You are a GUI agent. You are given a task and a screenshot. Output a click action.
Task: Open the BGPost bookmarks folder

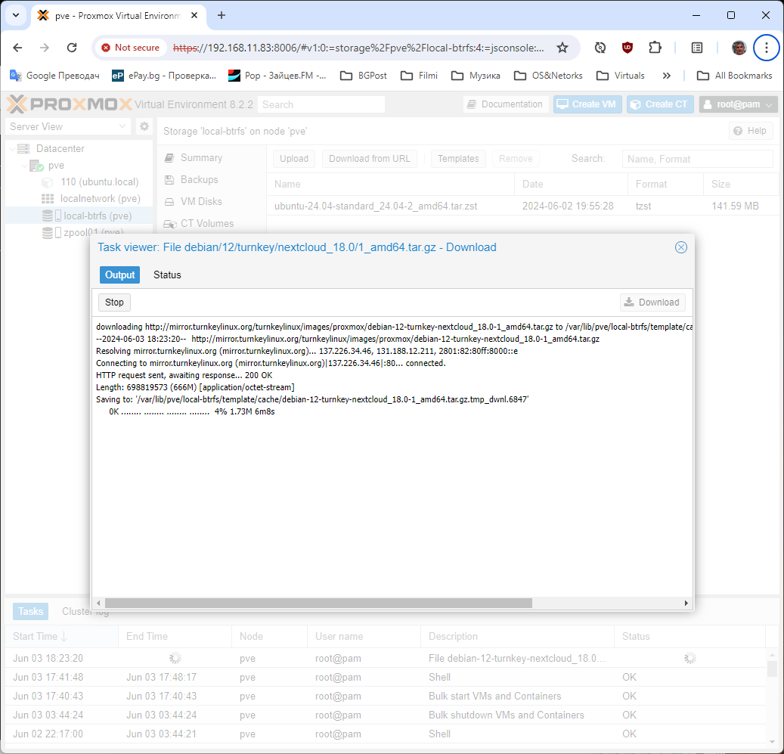[x=364, y=76]
